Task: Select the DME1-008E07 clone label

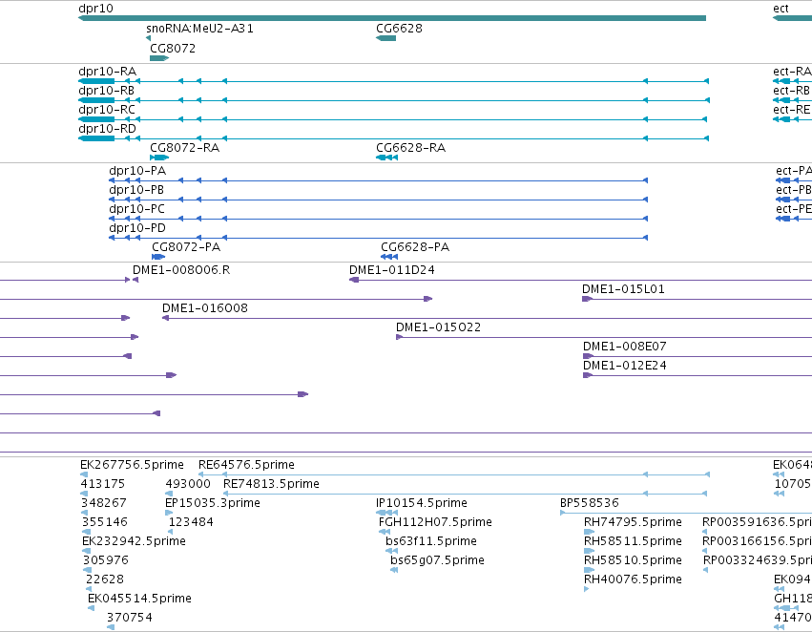Action: [625, 347]
